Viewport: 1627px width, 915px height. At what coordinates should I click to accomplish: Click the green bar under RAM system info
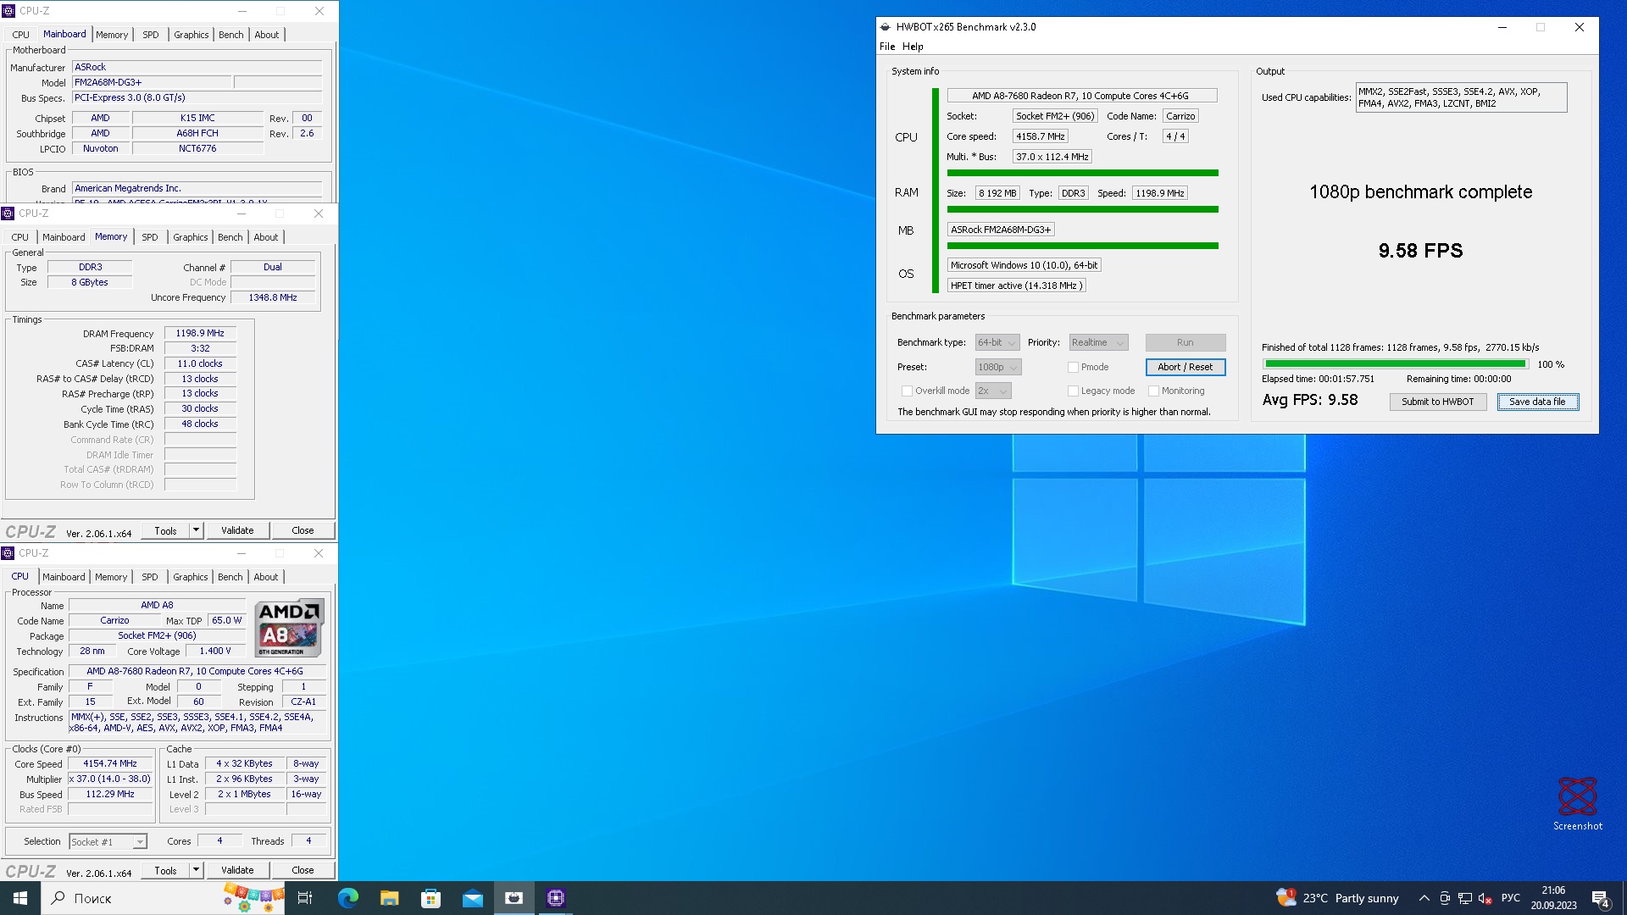pyautogui.click(x=1082, y=209)
